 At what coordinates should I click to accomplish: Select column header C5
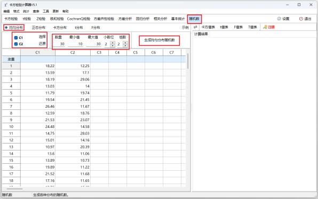pos(136,52)
